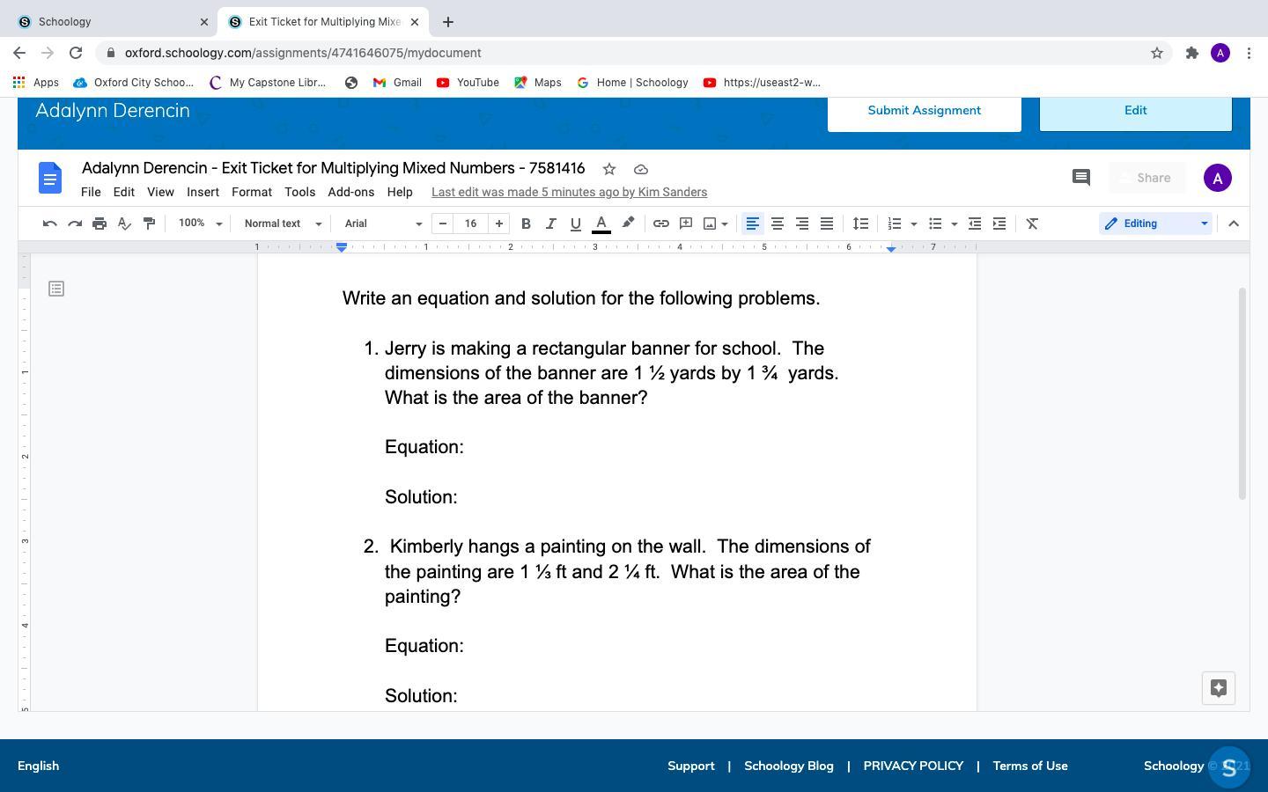Open the Format menu

coord(252,192)
